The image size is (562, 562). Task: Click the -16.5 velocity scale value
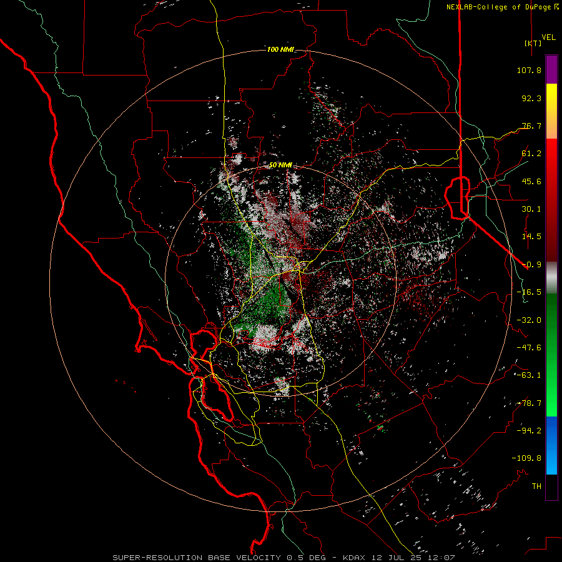[x=529, y=292]
